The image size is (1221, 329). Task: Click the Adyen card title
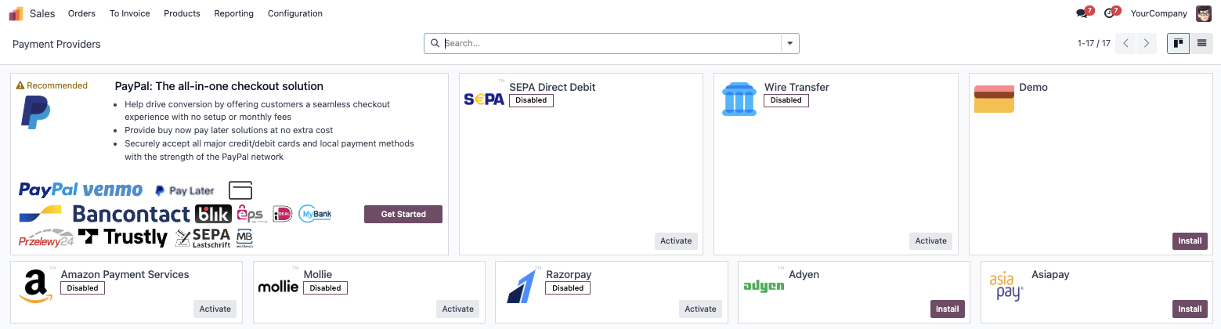click(x=804, y=275)
